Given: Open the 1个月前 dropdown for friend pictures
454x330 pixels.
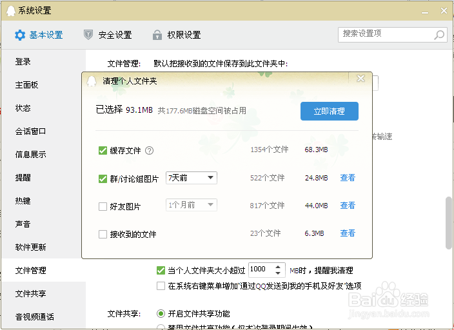Looking at the screenshot, I should (x=192, y=205).
